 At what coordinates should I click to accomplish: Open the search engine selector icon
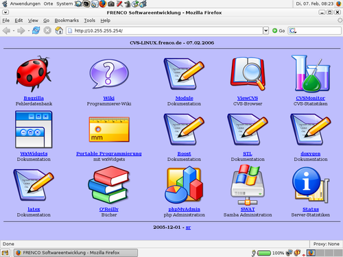(293, 30)
